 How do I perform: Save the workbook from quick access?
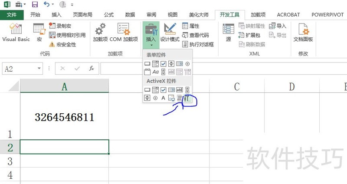click(x=35, y=4)
